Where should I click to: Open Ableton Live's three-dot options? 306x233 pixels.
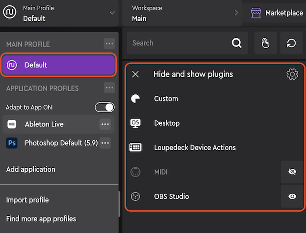105,124
